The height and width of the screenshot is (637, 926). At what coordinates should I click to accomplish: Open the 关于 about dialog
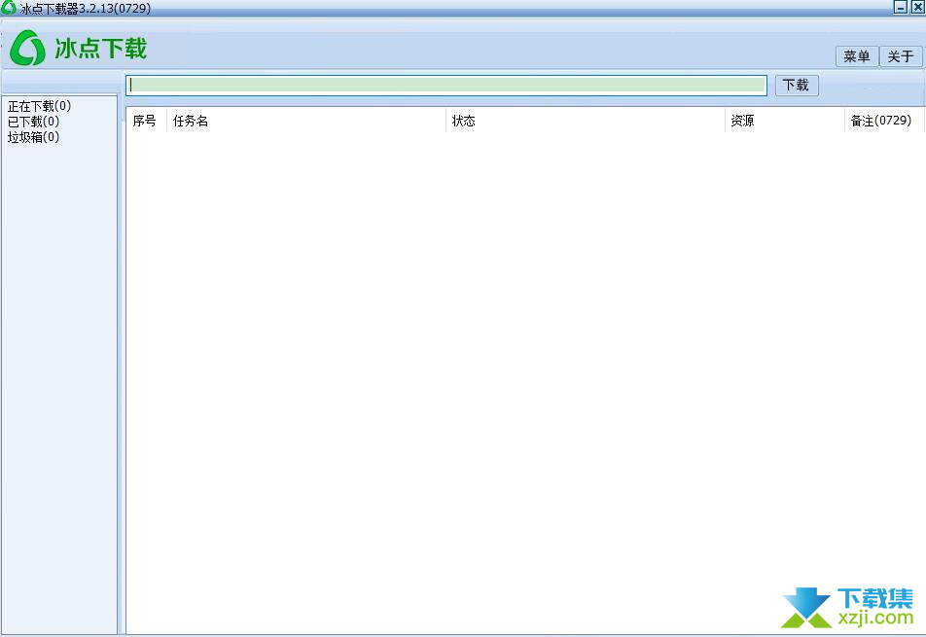coord(901,56)
